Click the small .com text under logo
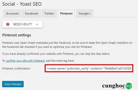The height and width of the screenshot is (90, 138). (x=123, y=88)
